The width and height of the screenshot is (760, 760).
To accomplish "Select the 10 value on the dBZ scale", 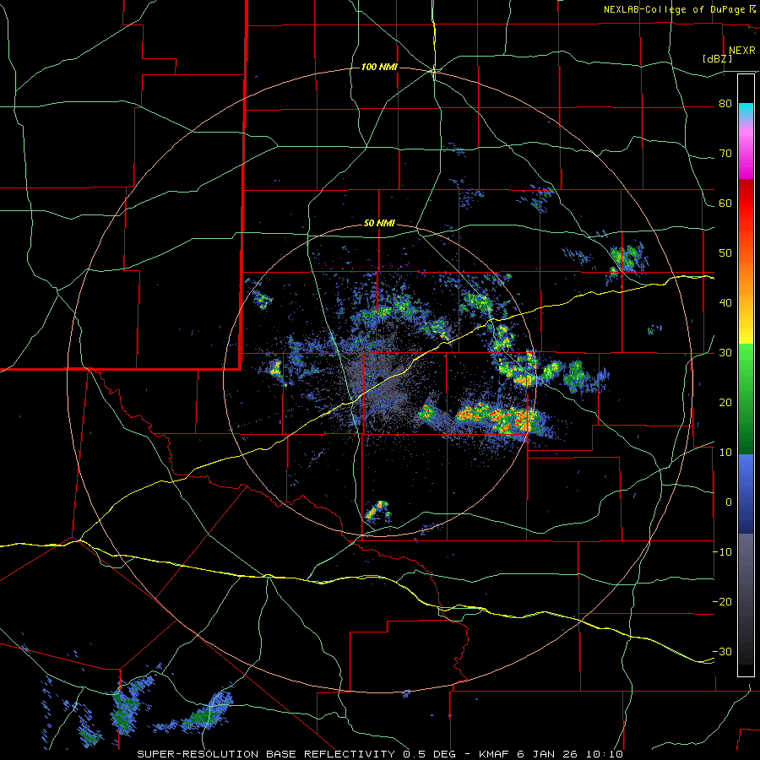I will 725,453.
